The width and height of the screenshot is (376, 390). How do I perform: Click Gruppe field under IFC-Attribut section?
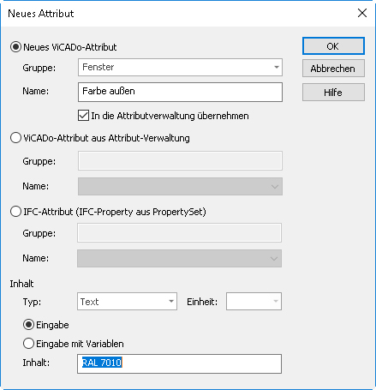pyautogui.click(x=179, y=233)
